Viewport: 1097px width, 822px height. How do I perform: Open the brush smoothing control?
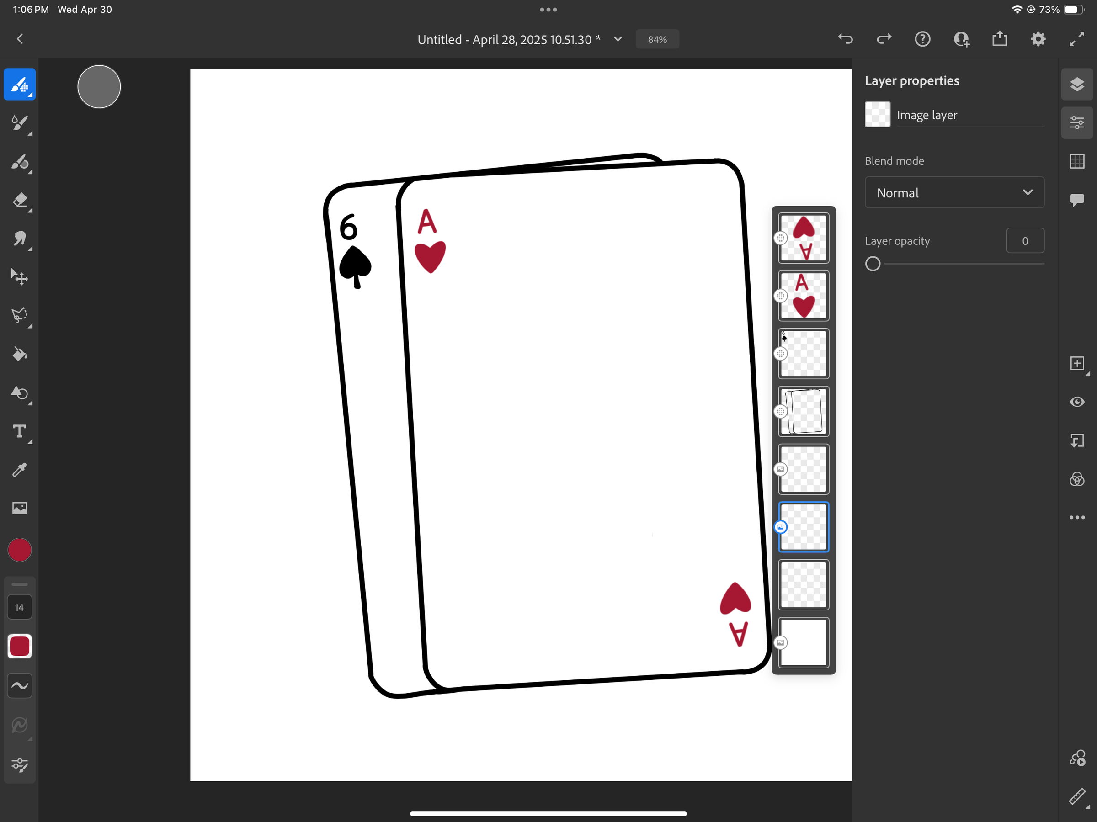pos(20,686)
